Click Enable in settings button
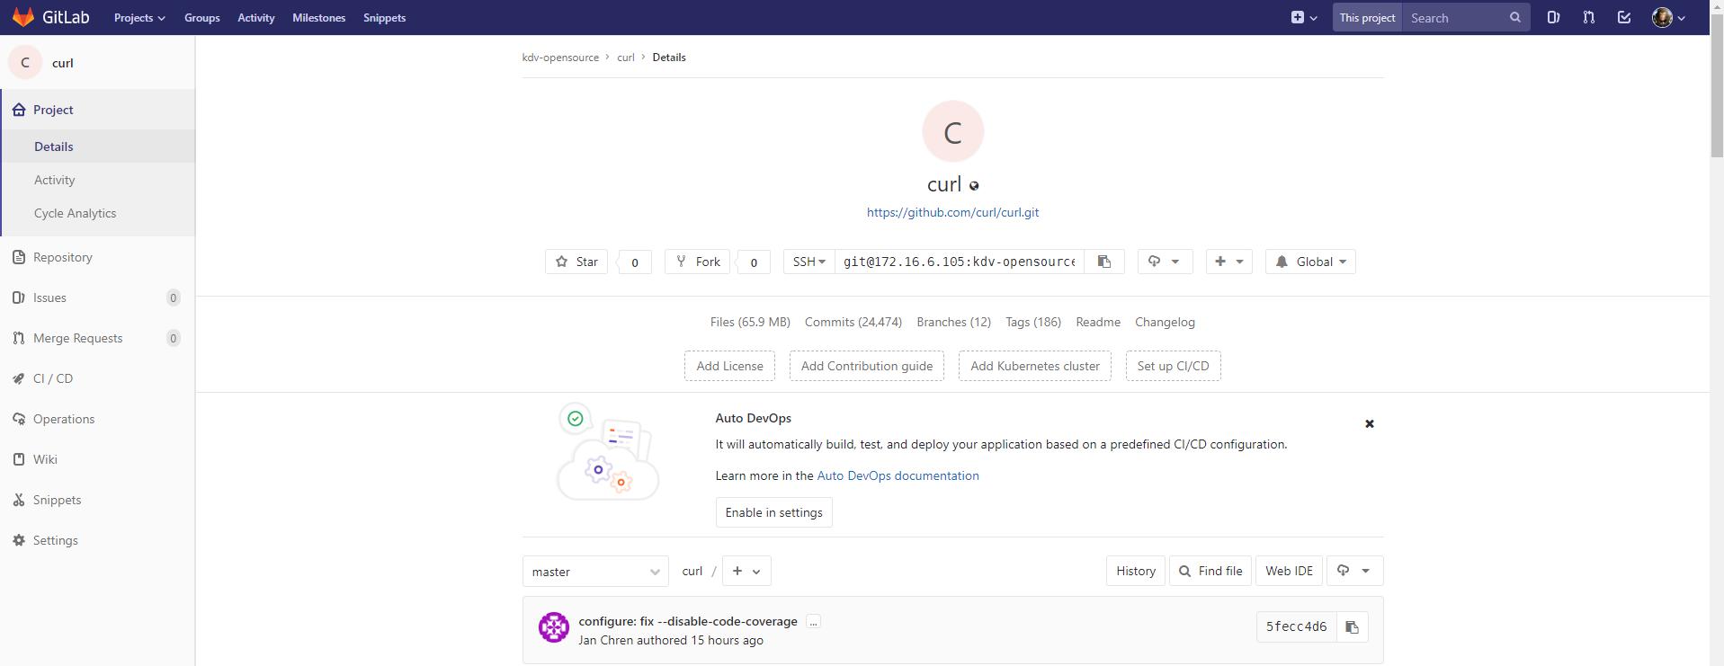This screenshot has height=666, width=1724. 773,512
